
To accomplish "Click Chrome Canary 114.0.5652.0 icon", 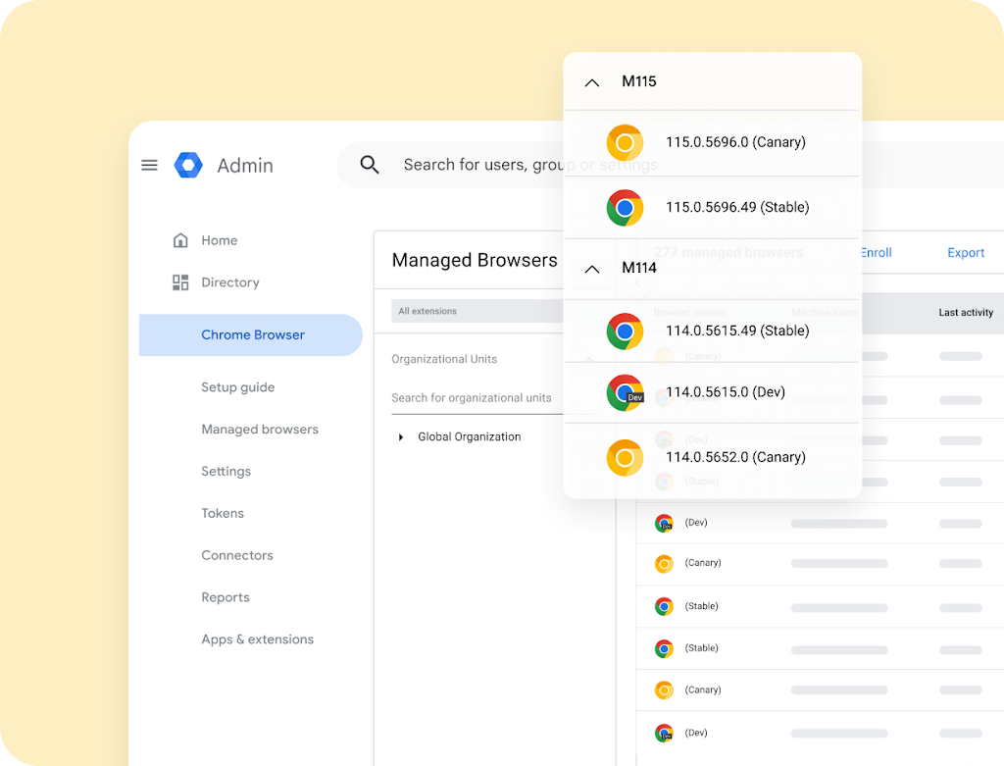I will coord(625,457).
